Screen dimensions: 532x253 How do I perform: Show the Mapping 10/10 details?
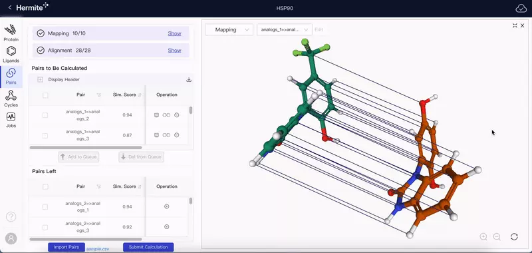tap(174, 33)
